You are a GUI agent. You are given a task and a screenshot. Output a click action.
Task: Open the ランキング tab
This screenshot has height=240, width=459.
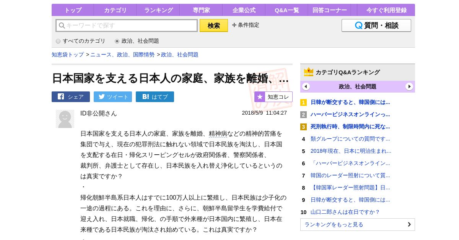pos(158,10)
